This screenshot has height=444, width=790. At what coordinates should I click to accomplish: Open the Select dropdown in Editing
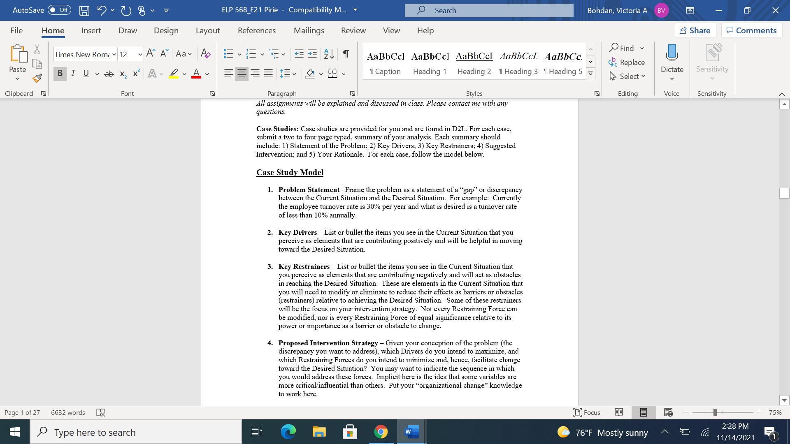tap(627, 76)
